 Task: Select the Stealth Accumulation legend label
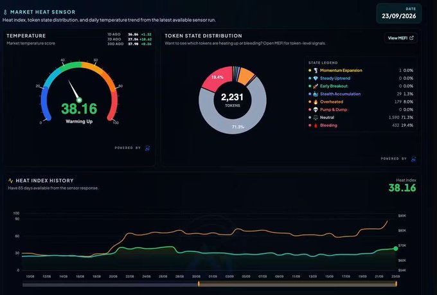[x=341, y=94]
